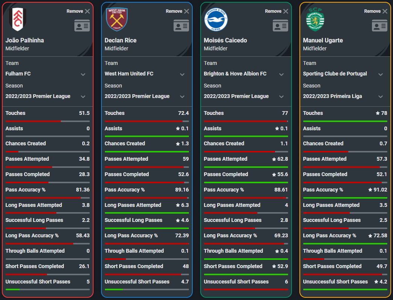The width and height of the screenshot is (393, 300).
Task: Open João Palhinha's player profile card icon
Action: click(82, 26)
